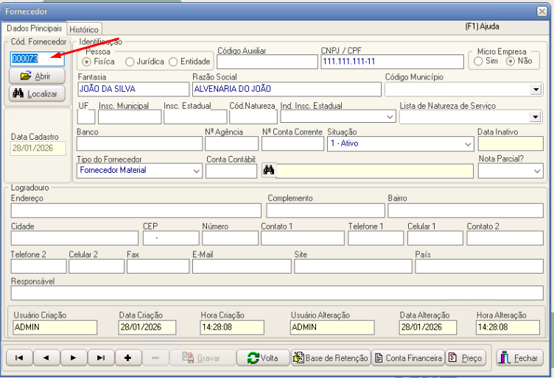Viewport: 554px width, 378px height.
Task: Open supplier with the Abrir folder button
Action: click(36, 76)
